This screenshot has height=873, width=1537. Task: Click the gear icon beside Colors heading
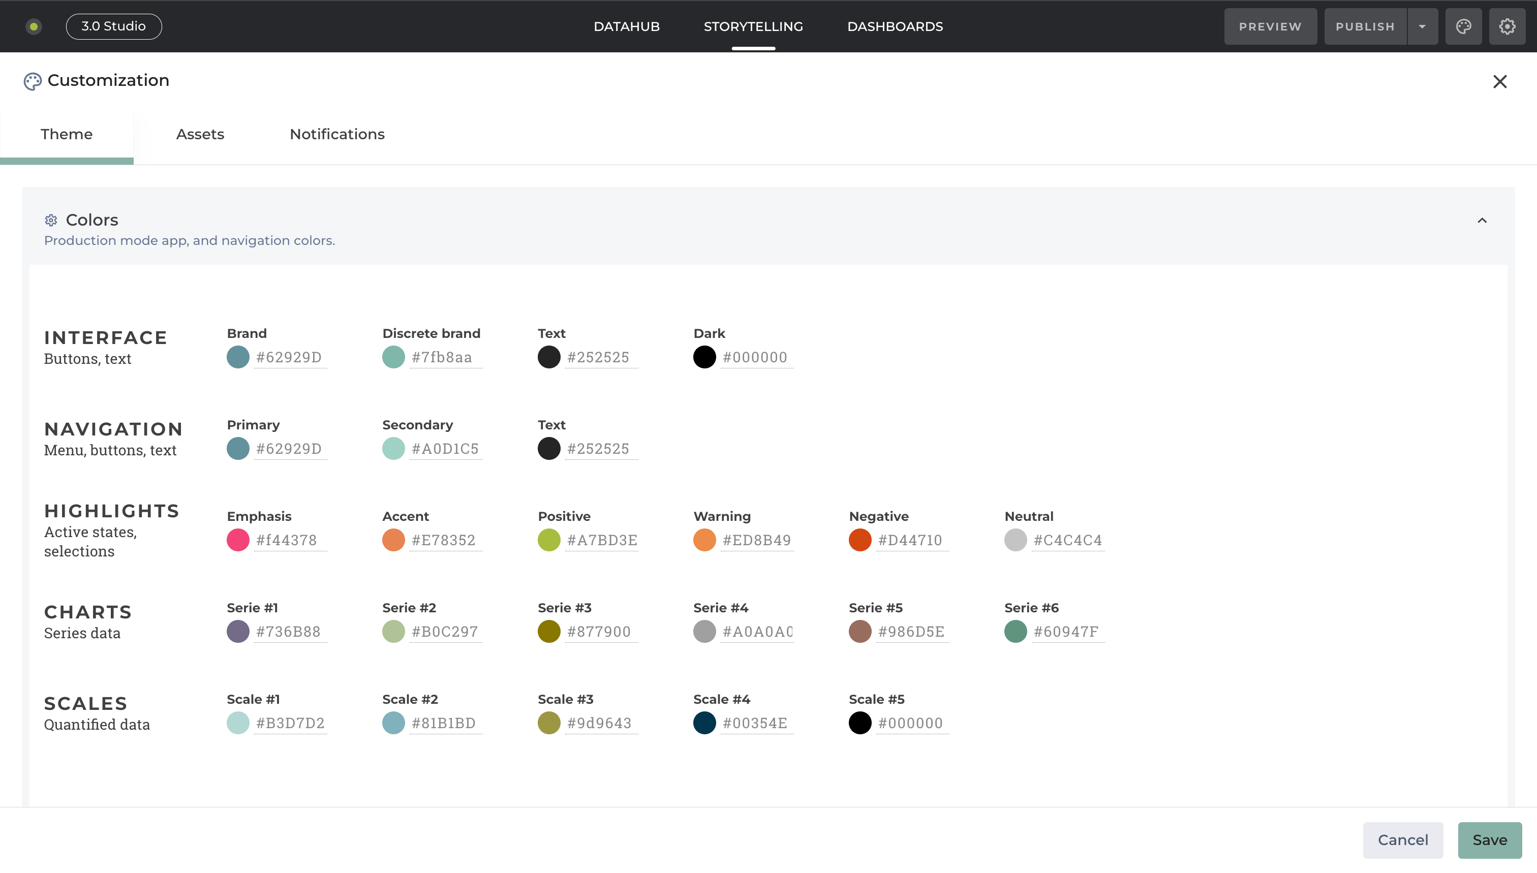pyautogui.click(x=51, y=220)
